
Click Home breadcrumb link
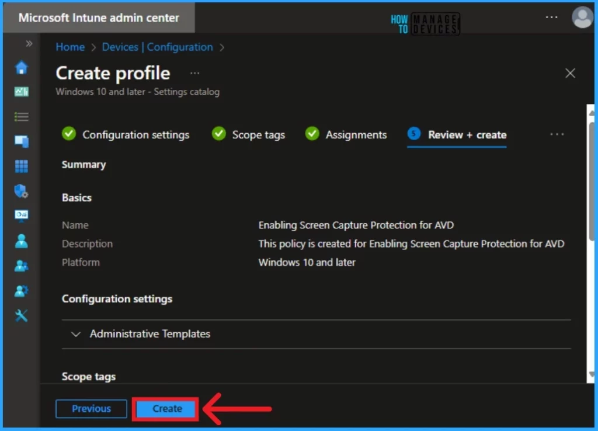click(x=70, y=47)
